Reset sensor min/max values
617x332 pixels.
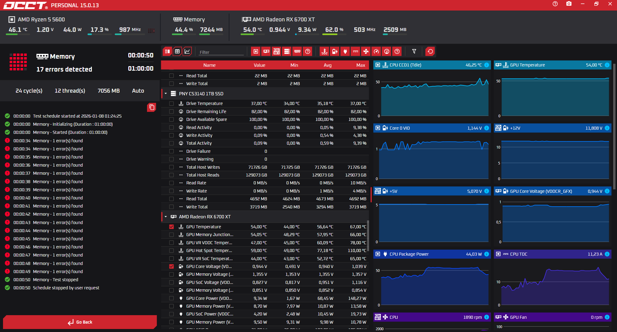point(430,51)
